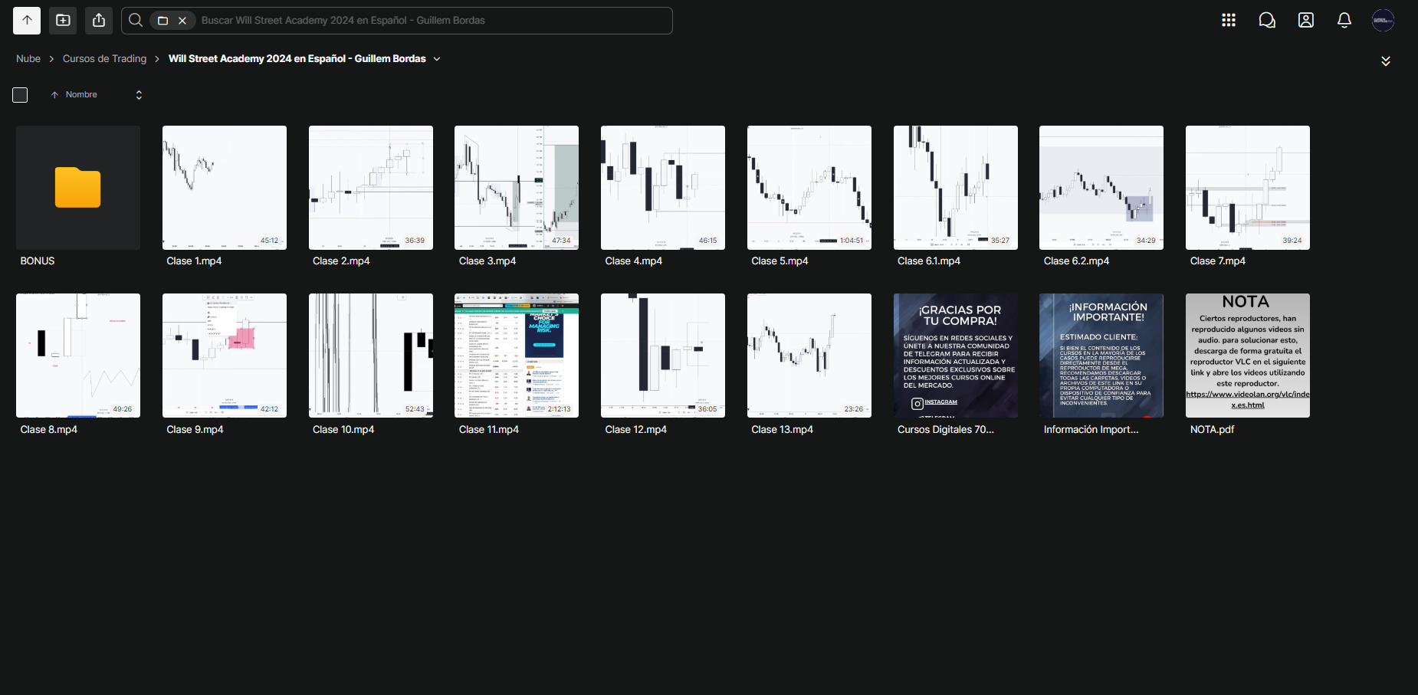
Task: Select the Clase 6.2.mp4 thumbnail
Action: 1101,188
